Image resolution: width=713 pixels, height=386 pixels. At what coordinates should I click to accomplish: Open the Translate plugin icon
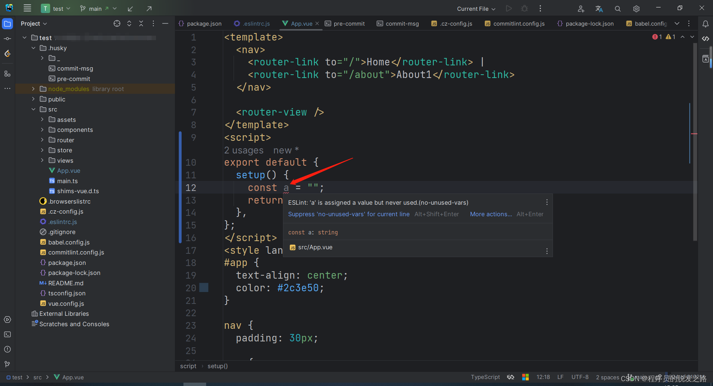[x=599, y=9]
